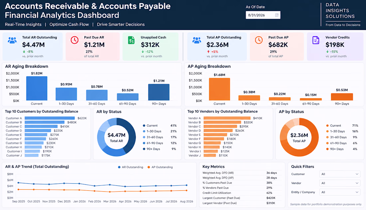Click the Vendor E label in top vendors
This screenshot has height=210, width=366.
coord(194,135)
